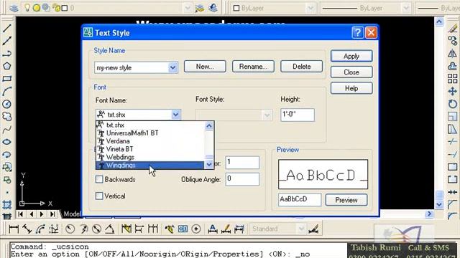Select the Copy Object tool on modify toolbar
The image size is (460, 258).
click(452, 41)
